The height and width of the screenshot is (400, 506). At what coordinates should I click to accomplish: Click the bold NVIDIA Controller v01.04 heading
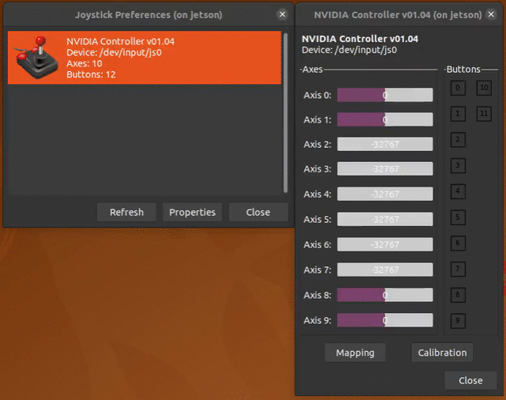coord(360,39)
